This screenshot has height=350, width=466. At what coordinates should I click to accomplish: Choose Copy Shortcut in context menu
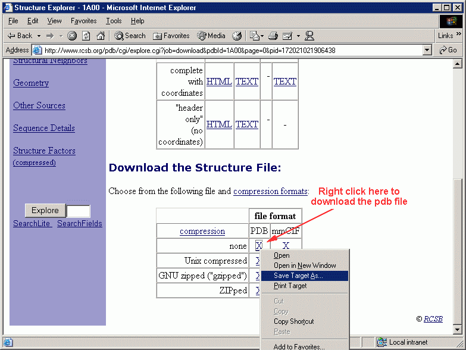[304, 321]
